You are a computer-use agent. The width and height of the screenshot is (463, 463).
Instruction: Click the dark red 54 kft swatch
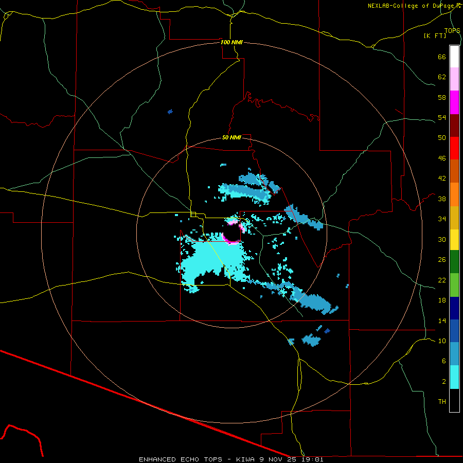pos(454,126)
